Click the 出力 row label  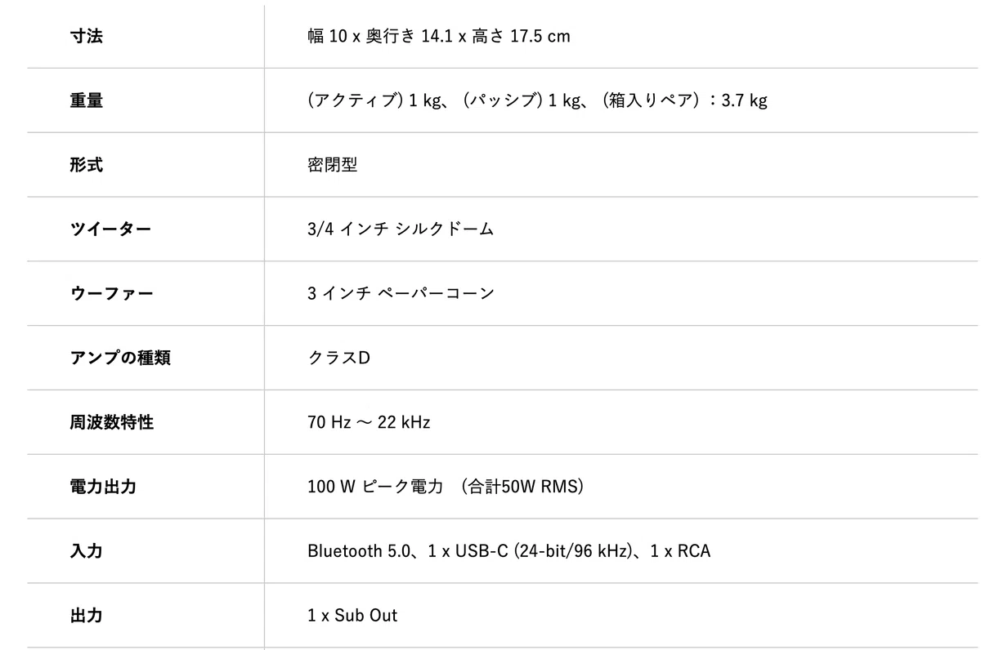(87, 615)
